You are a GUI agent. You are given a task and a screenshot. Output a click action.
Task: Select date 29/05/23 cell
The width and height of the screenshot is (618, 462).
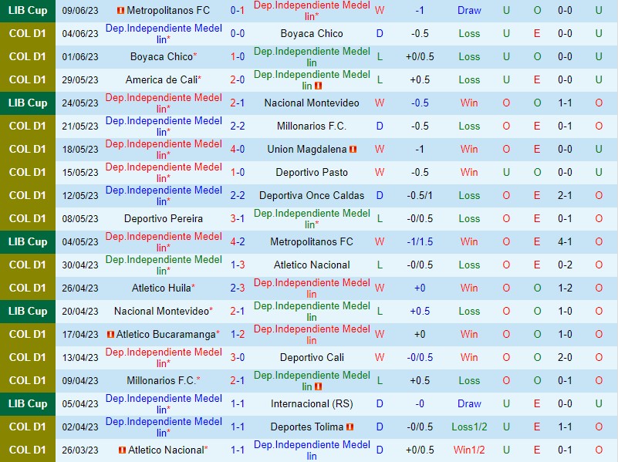coord(80,80)
